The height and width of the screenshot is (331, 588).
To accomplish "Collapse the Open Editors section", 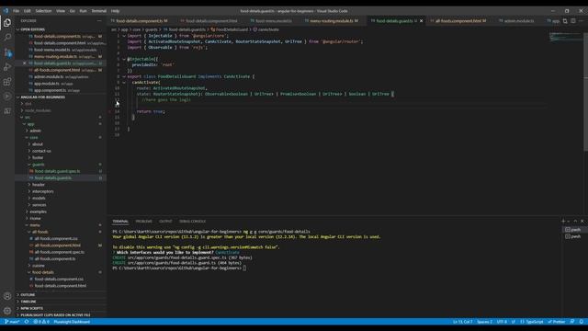I will pos(32,29).
